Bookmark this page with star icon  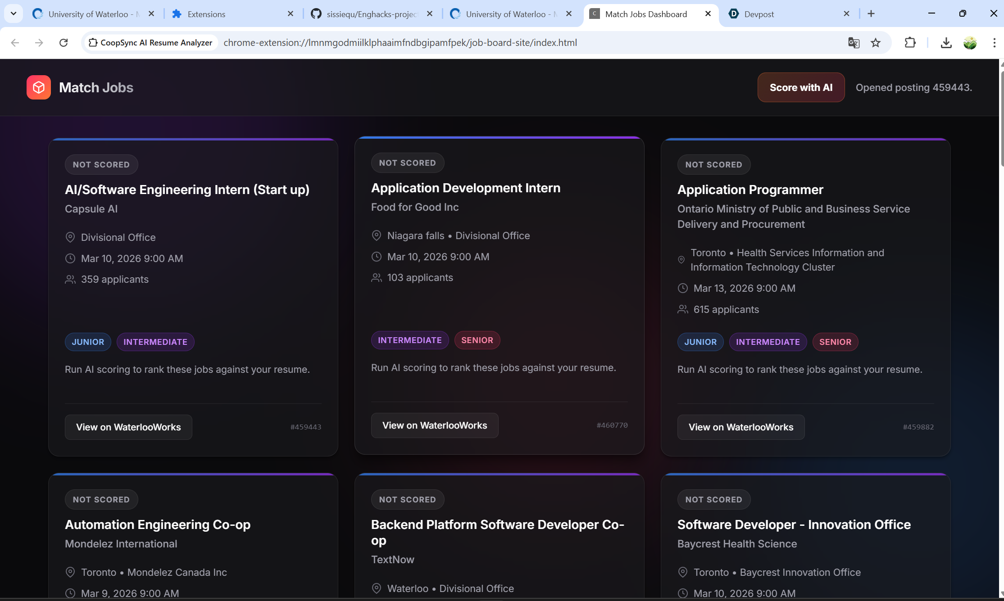point(875,43)
